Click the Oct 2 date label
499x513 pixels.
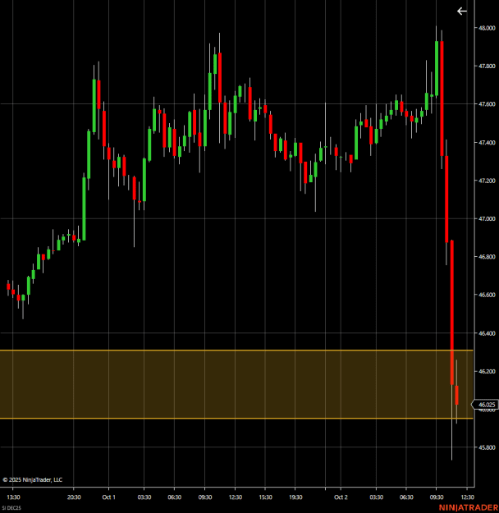coord(341,497)
